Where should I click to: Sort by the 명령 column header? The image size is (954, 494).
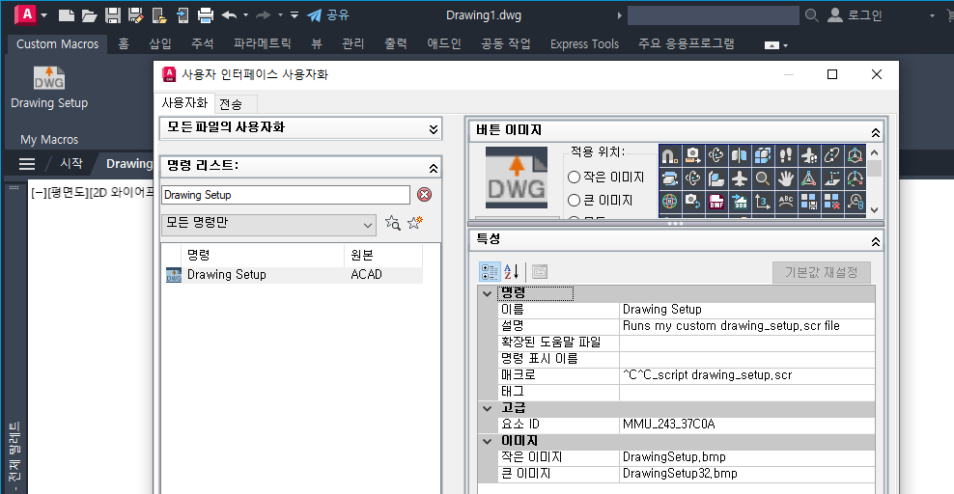(x=263, y=255)
